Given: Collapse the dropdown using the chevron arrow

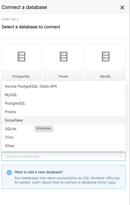Looking at the screenshot, I should (121, 156).
